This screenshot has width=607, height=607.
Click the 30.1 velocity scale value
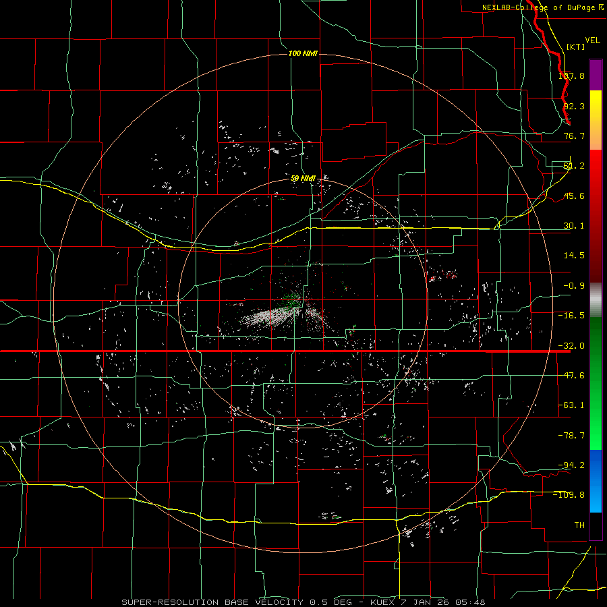point(574,226)
